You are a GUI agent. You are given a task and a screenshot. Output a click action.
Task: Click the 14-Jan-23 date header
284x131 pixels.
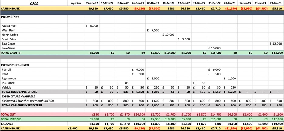click(245, 3)
